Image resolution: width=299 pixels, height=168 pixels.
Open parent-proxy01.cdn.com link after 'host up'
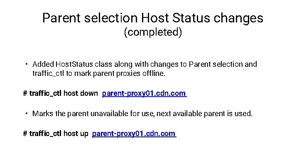tap(134, 134)
